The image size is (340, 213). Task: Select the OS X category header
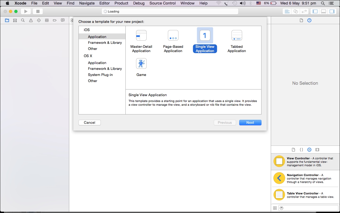88,56
